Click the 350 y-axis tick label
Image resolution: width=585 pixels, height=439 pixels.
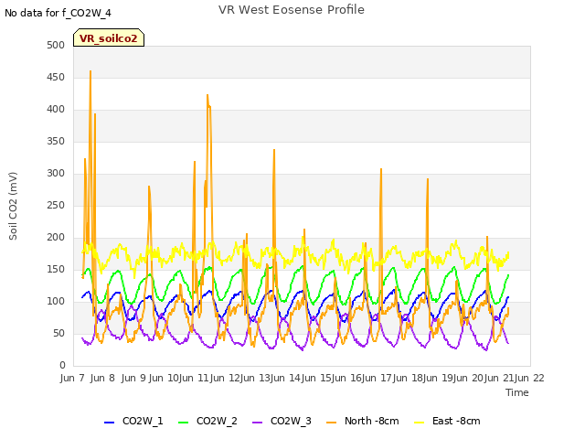[x=56, y=141]
